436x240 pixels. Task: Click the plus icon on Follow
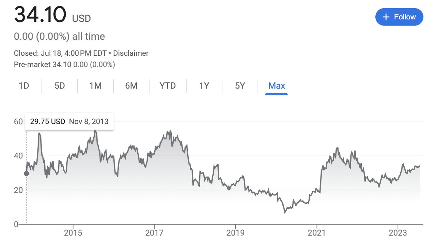pos(386,17)
